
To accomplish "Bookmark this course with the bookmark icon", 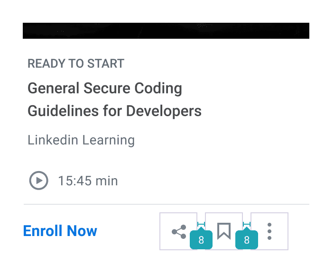I will 224,231.
